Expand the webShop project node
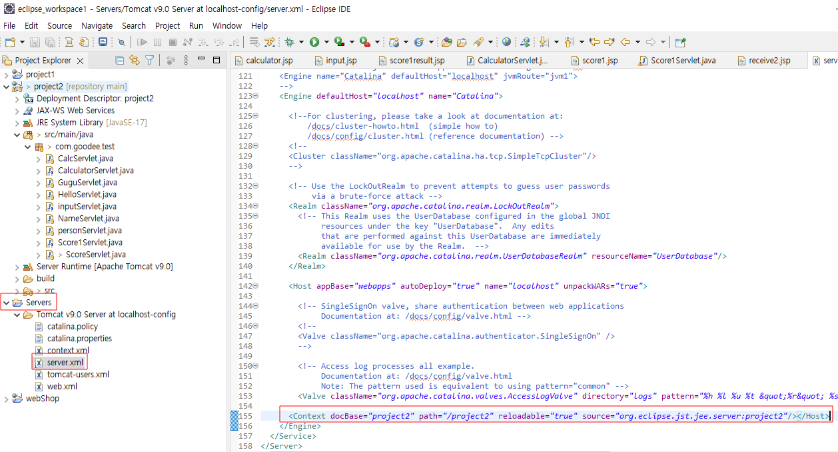838x452 pixels. 6,399
